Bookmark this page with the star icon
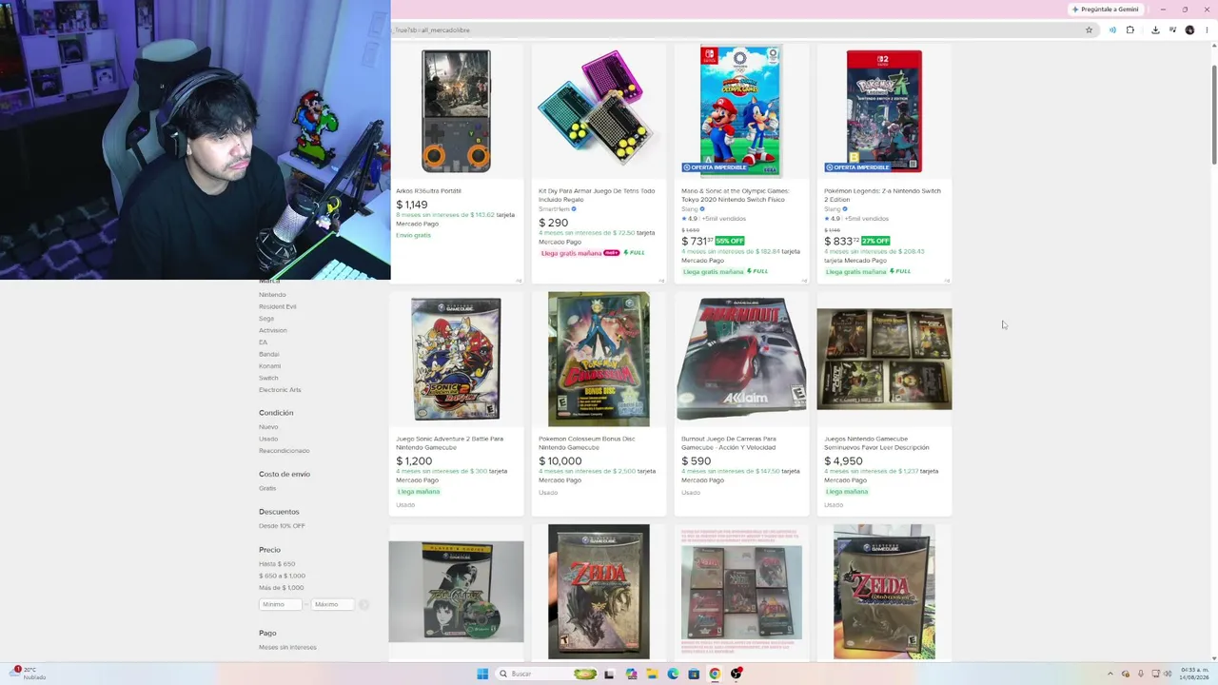Viewport: 1218px width, 685px height. click(1089, 29)
